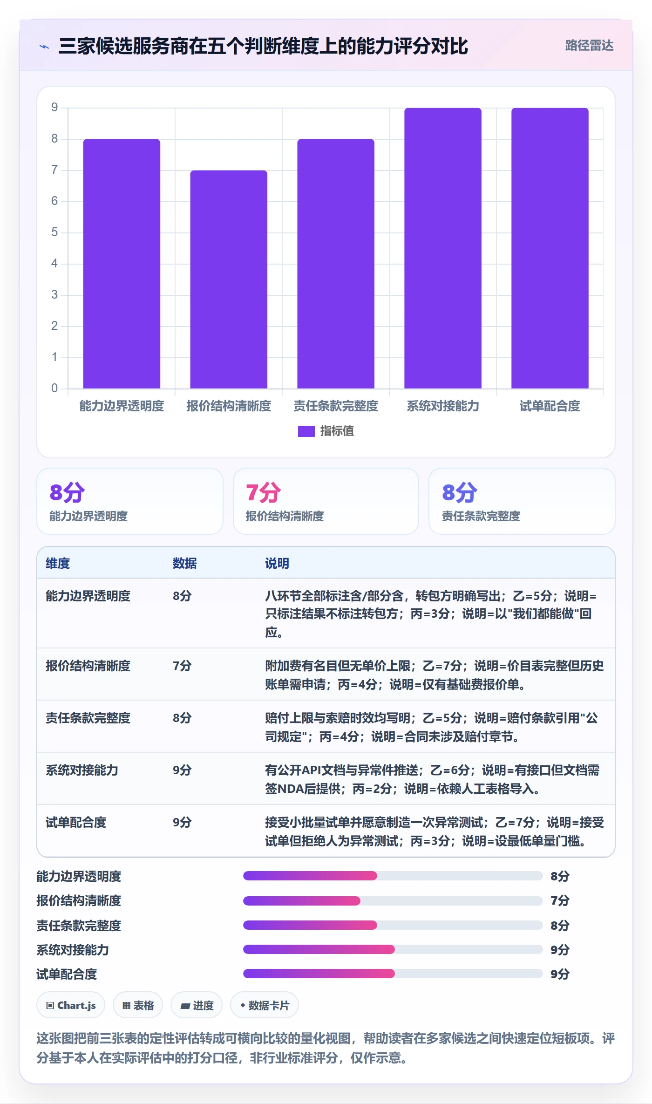This screenshot has width=652, height=1104.
Task: Select the table description starting 八环节全部标注
Action: pos(431,614)
